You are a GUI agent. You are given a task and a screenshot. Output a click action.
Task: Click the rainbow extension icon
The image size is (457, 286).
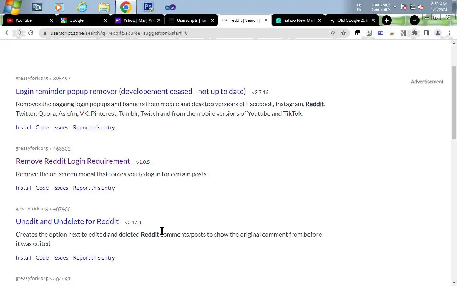coord(392,33)
